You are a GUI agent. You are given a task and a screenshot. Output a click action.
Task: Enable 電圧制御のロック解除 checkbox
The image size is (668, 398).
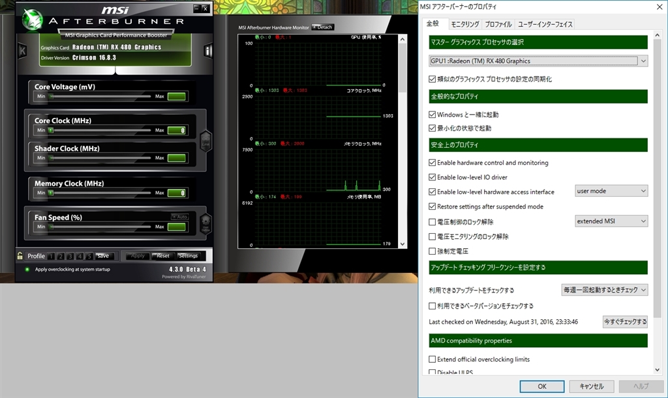click(432, 222)
